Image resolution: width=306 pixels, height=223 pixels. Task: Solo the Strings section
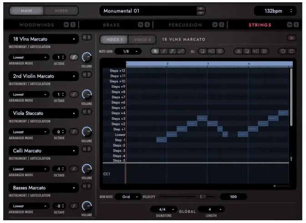296,25
